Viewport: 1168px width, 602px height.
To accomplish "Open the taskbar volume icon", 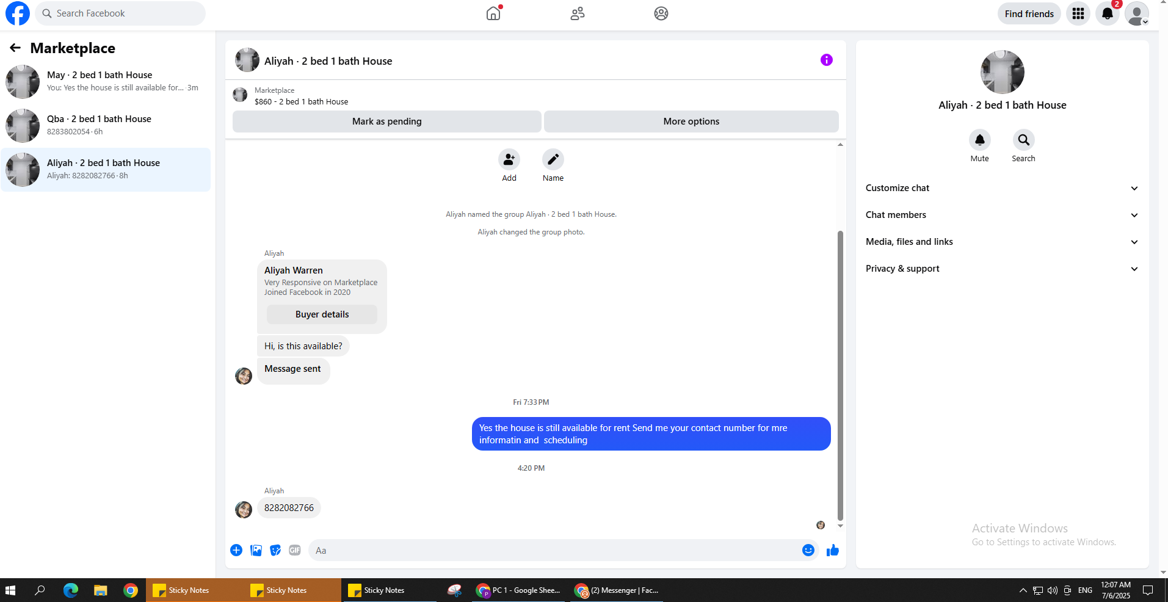I will [x=1053, y=590].
